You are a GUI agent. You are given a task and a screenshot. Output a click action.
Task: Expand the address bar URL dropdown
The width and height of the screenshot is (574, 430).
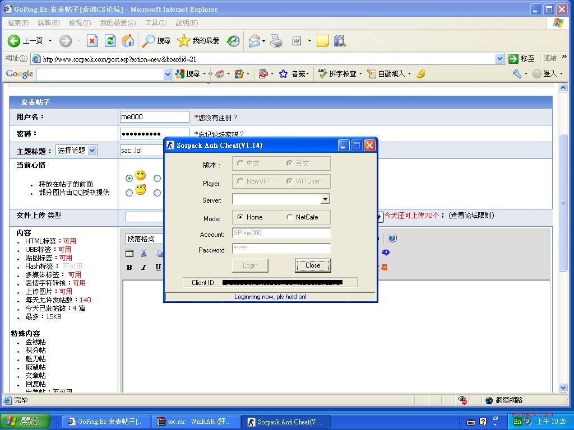(x=499, y=59)
